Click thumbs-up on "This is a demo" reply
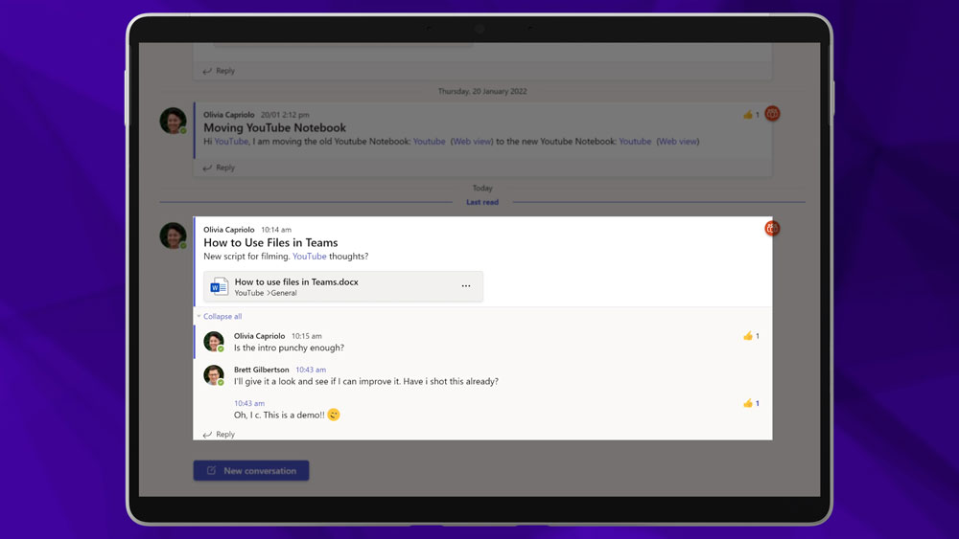959x539 pixels. [747, 403]
